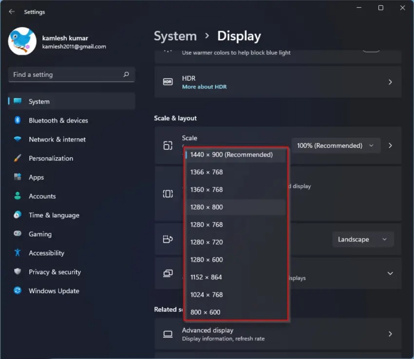Click the More about HDR link
Viewport: 414px width, 359px height.
pyautogui.click(x=205, y=87)
